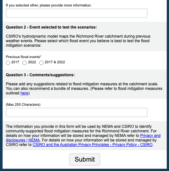Select the '2017 & 2022' radio circle

[x=41, y=63]
